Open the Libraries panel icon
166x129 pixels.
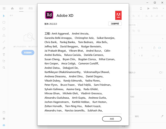click(4, 112)
